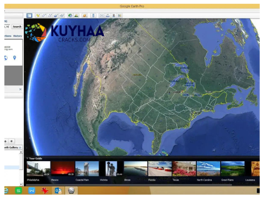Screen dimensions: 260x200
Task: Open the Email toolbar icon
Action: pyautogui.click(x=101, y=16)
